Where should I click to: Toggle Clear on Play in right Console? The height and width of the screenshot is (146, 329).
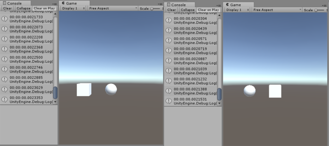[208, 10]
